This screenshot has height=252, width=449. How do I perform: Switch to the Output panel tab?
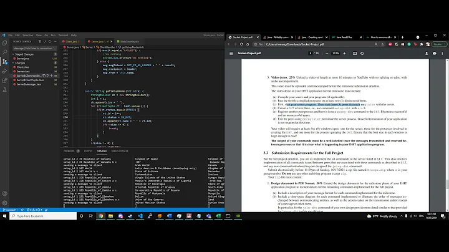(88, 151)
